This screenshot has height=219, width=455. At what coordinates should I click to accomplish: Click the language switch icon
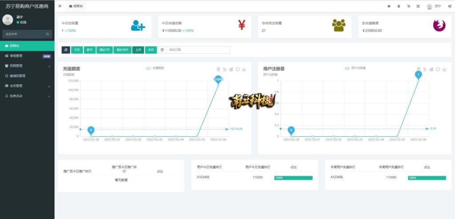pyautogui.click(x=409, y=6)
